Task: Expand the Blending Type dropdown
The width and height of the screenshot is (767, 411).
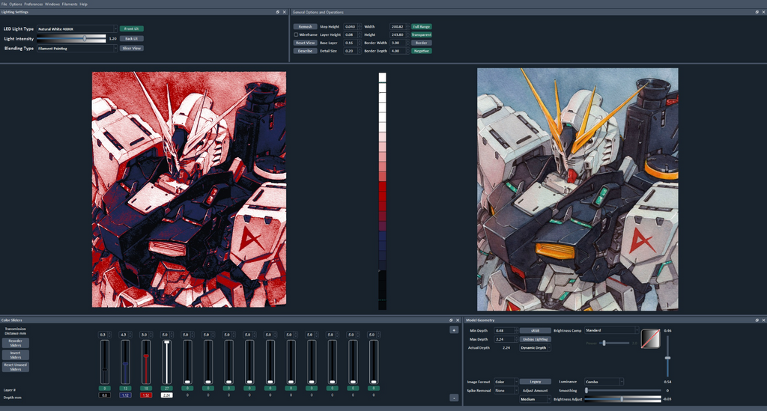Action: pyautogui.click(x=77, y=49)
